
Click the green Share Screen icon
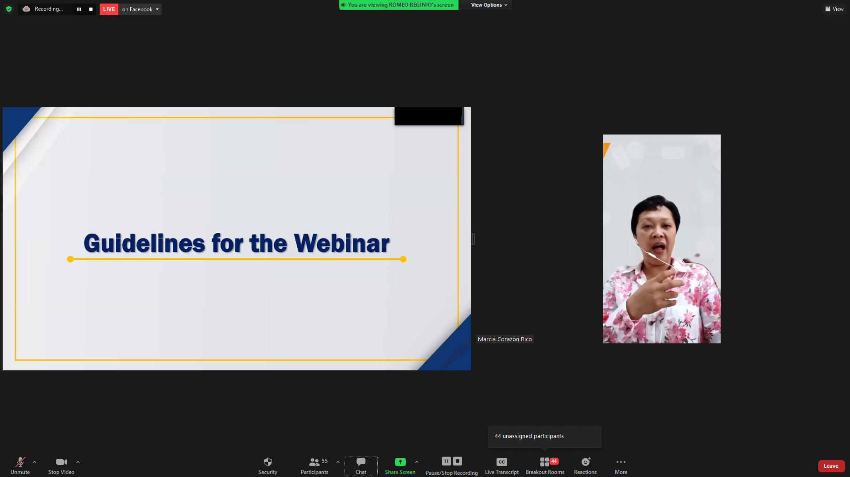[400, 462]
